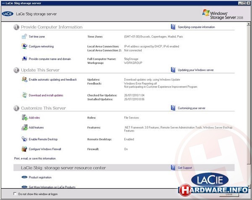This screenshot has height=200, width=252.
Task: Click the Firewall On value
Action: pos(126,149)
